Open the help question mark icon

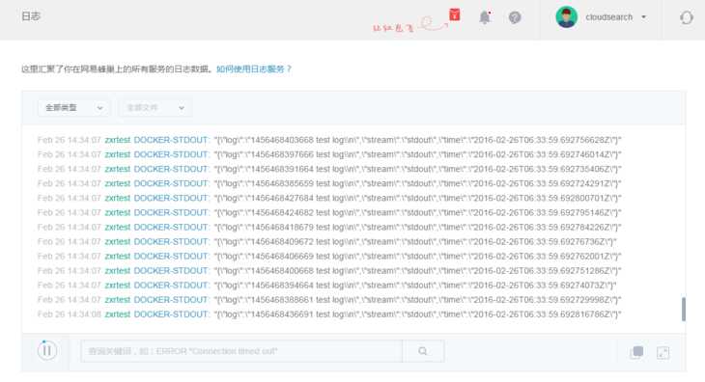click(515, 17)
